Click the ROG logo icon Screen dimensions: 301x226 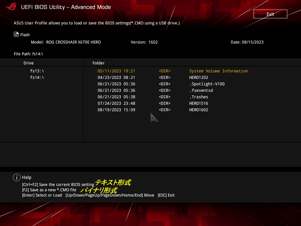[x=11, y=7]
